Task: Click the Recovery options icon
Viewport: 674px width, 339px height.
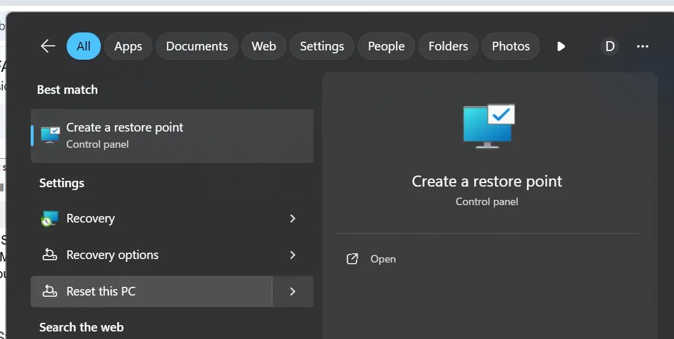Action: [x=49, y=255]
